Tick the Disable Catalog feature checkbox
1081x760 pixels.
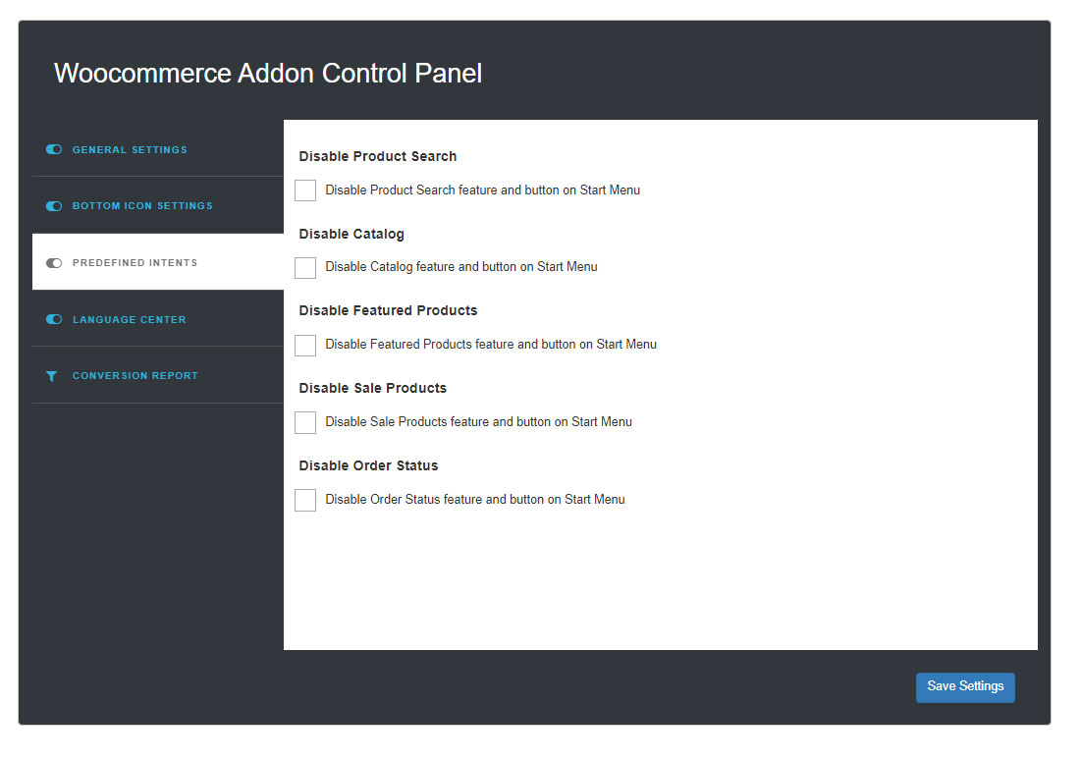[305, 268]
